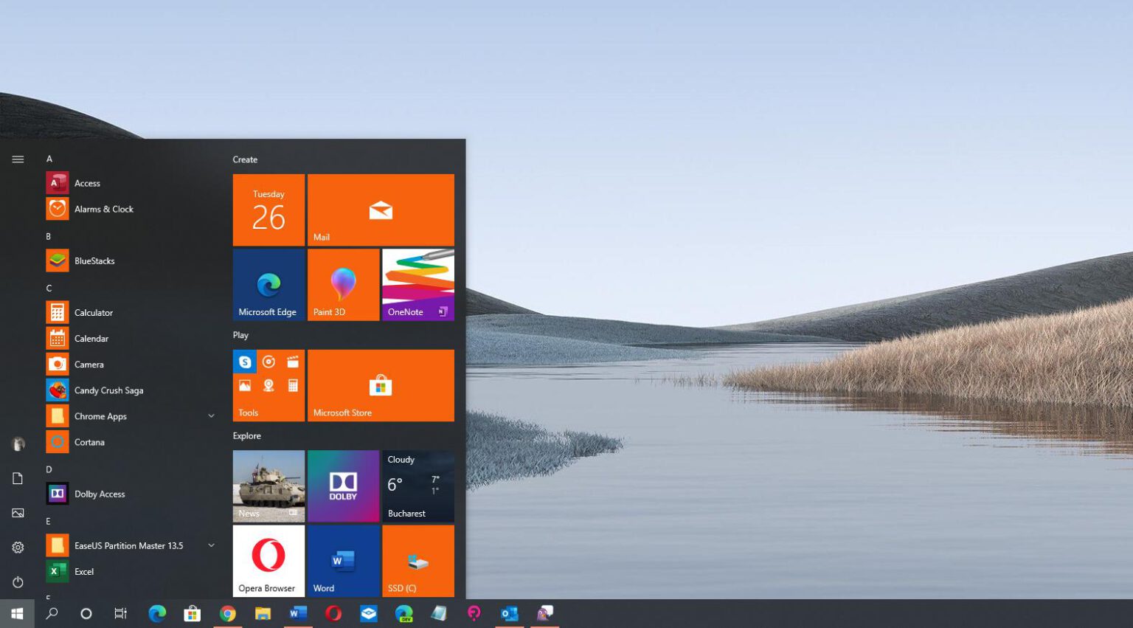Click the Microsoft Edge tile
This screenshot has height=628, width=1133.
point(268,284)
